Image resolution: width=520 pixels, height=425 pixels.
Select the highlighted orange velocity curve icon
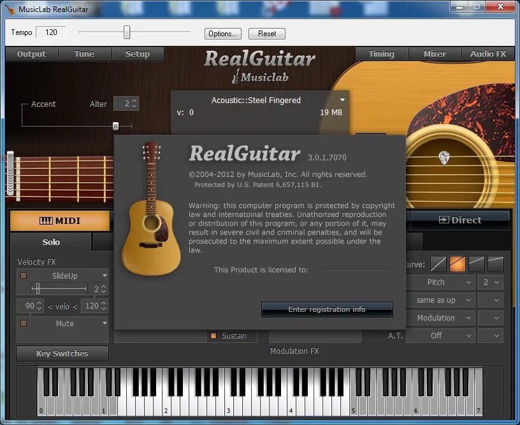(458, 264)
